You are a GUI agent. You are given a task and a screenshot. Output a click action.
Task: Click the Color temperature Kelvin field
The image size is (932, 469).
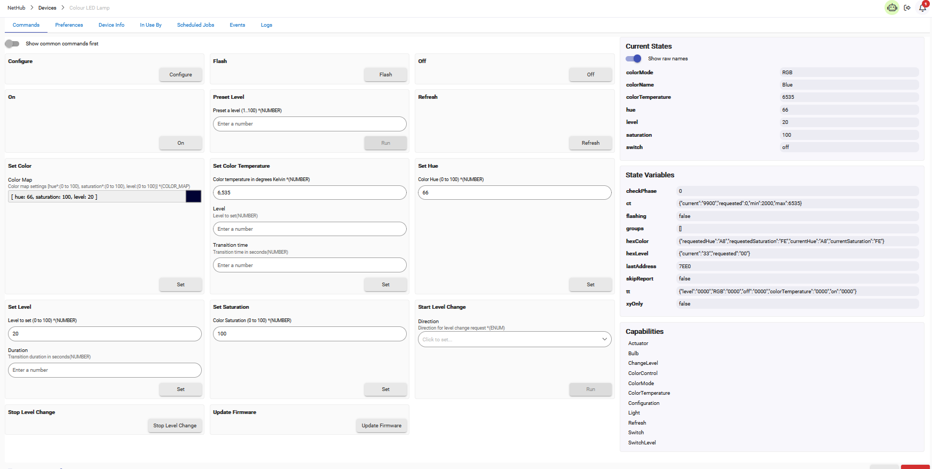(310, 193)
